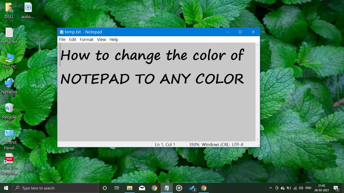The image size is (344, 193).
Task: Open the Help menu in Notepad
Action: coord(114,39)
